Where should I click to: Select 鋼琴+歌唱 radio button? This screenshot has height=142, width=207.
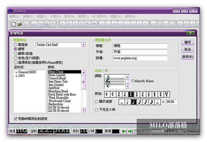click(x=16, y=53)
